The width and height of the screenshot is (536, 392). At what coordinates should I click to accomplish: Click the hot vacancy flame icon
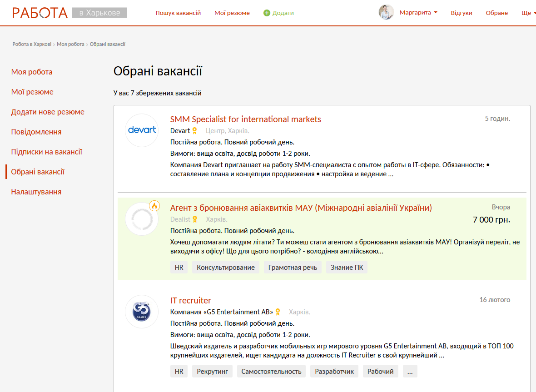154,206
